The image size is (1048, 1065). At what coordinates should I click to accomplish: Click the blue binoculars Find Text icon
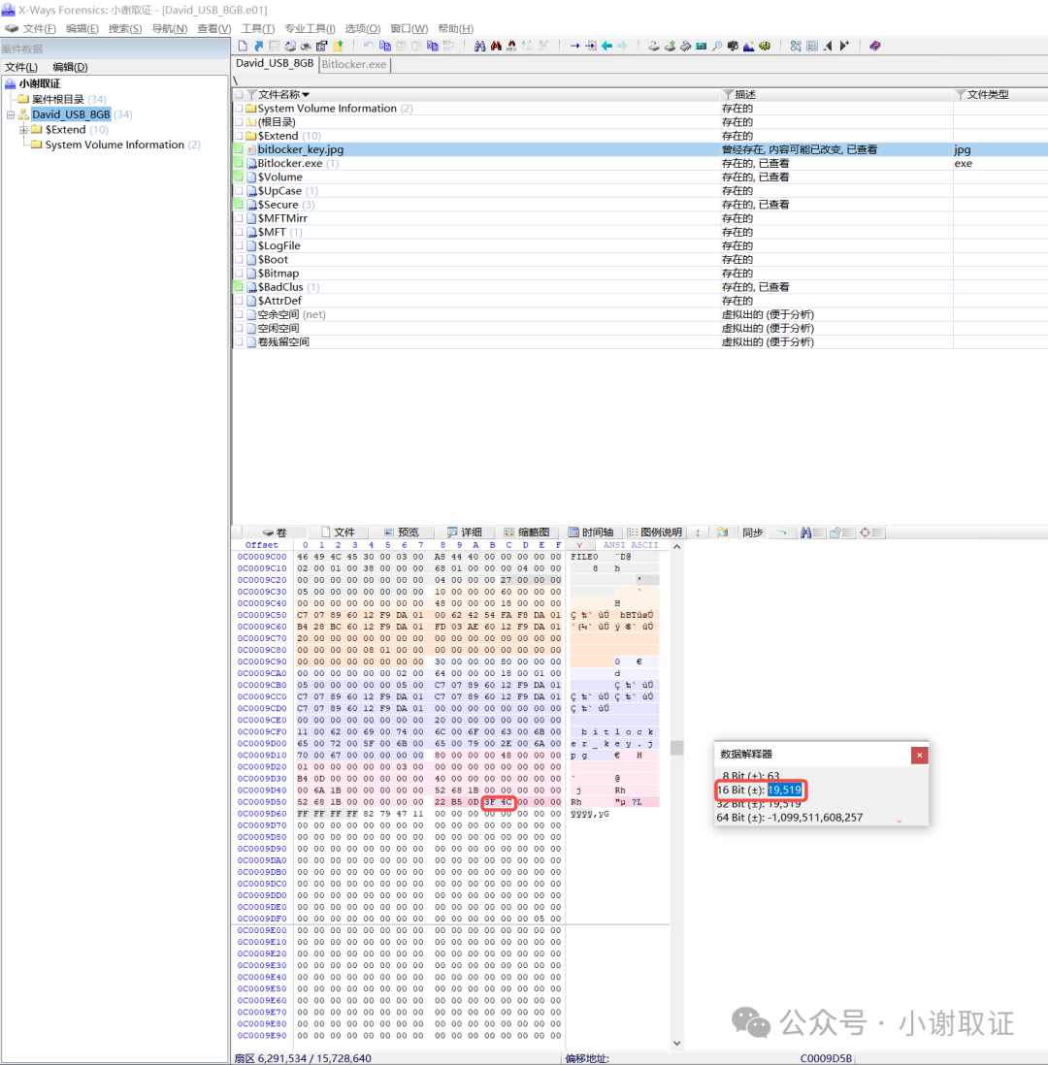click(479, 46)
